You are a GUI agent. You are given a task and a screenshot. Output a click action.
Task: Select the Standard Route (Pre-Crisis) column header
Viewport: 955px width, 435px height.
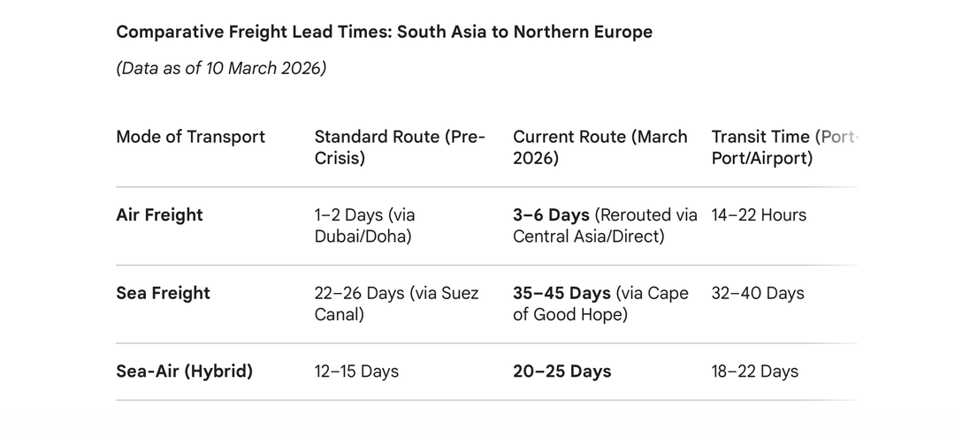click(x=400, y=147)
